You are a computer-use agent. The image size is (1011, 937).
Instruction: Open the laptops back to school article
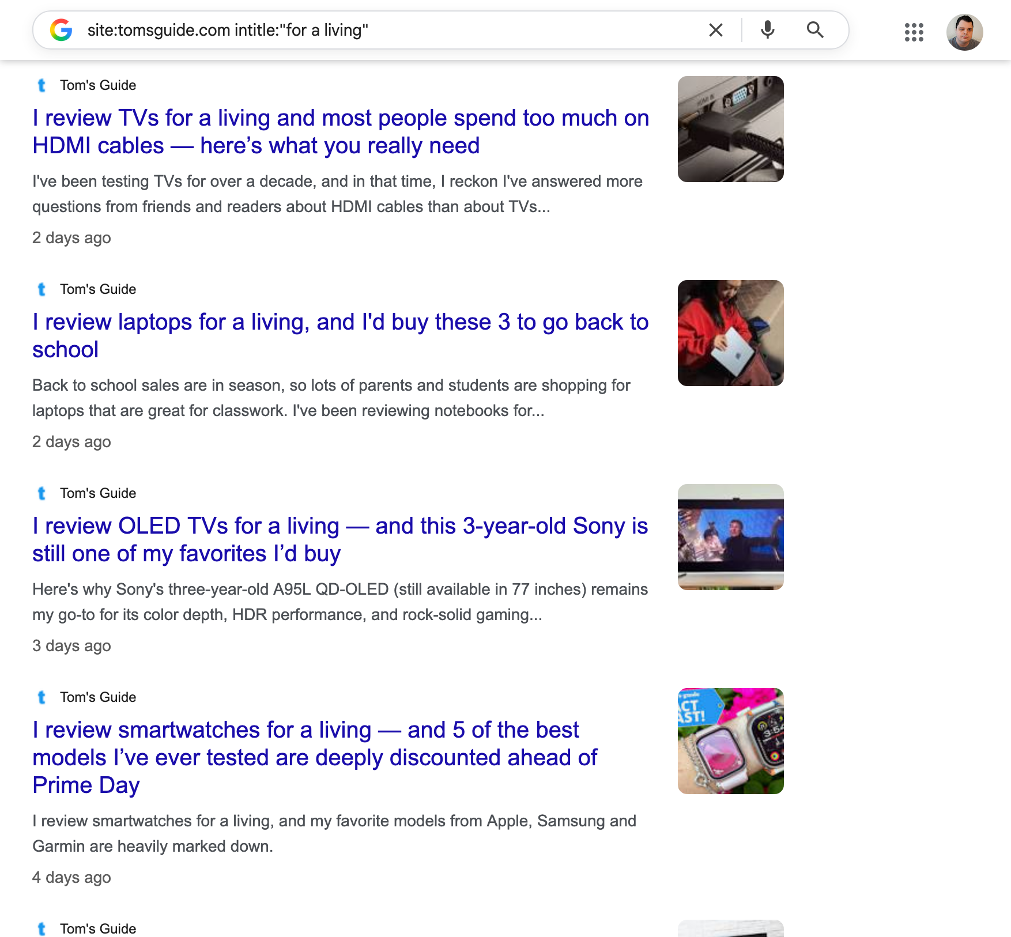point(341,336)
